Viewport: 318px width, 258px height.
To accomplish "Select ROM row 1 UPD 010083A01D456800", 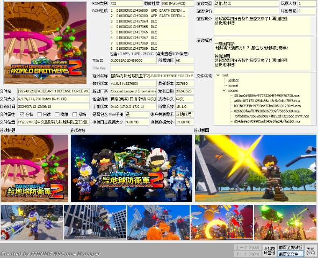I will pos(148,10).
